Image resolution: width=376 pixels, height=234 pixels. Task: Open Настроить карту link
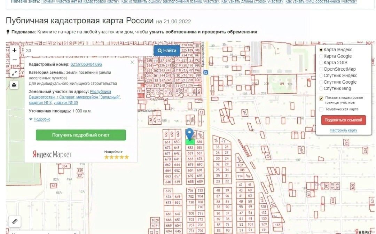(x=343, y=130)
